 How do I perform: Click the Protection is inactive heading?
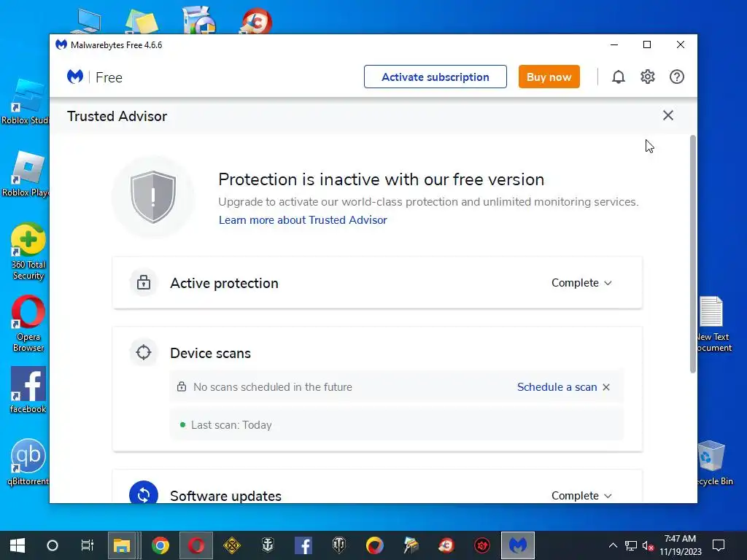tap(381, 179)
